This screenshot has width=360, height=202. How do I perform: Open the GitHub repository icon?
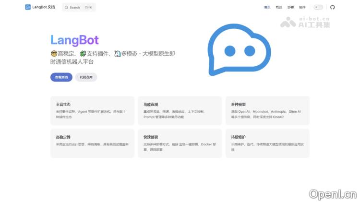(x=333, y=7)
